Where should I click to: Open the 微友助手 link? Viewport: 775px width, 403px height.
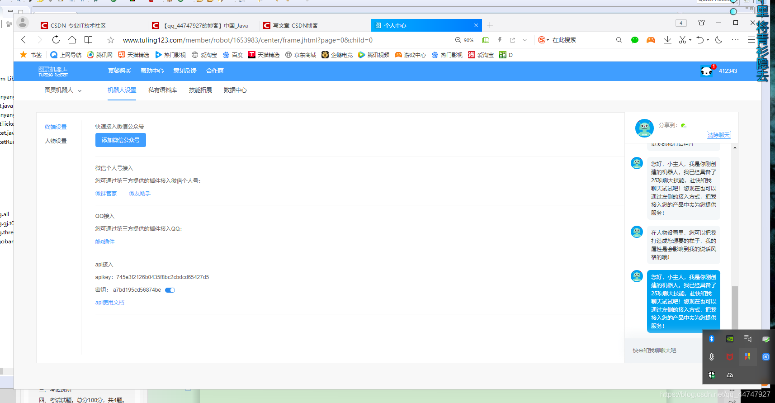pyautogui.click(x=140, y=193)
